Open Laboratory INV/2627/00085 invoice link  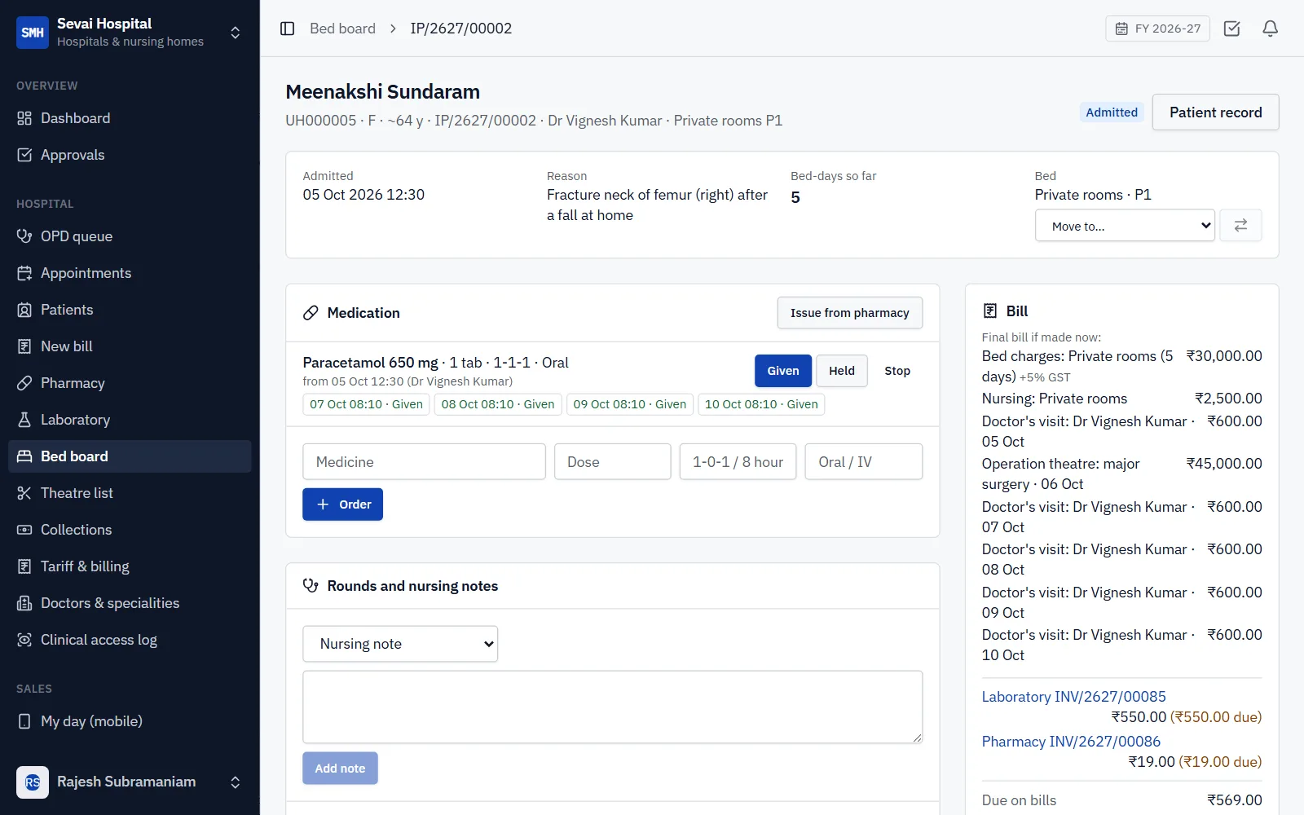pos(1073,697)
